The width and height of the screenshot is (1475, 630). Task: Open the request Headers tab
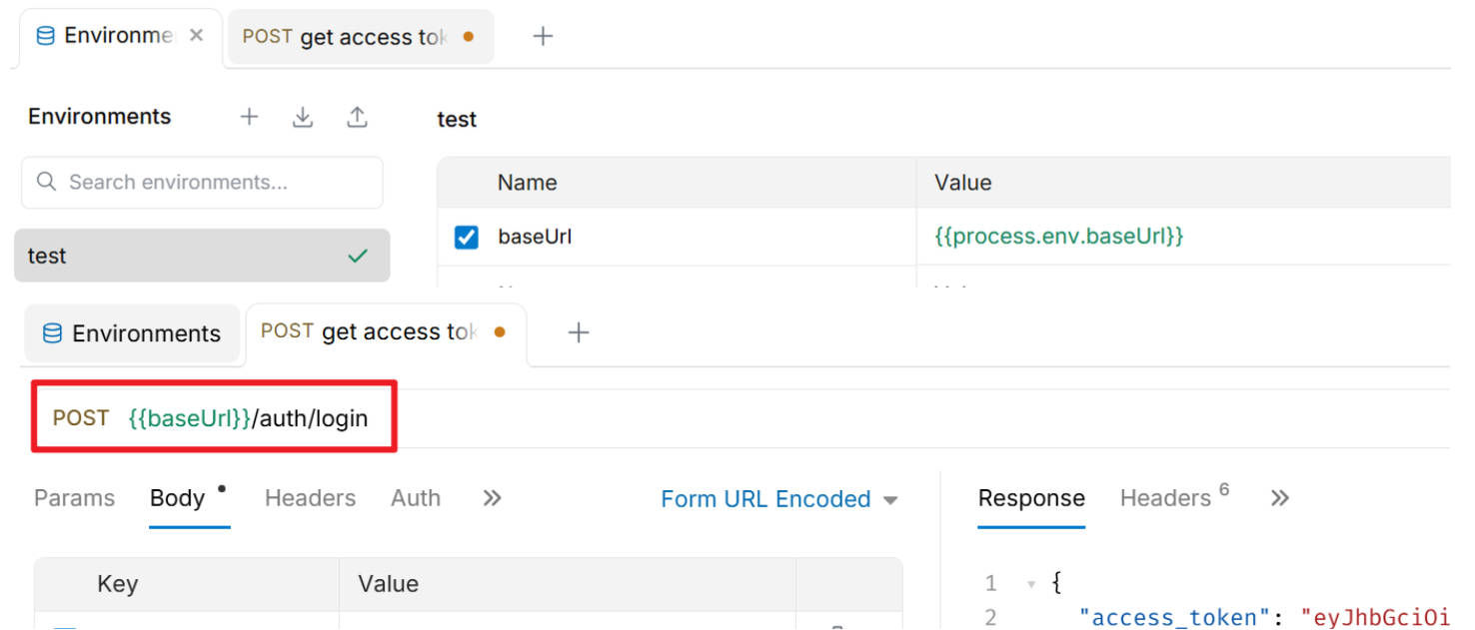(x=310, y=498)
